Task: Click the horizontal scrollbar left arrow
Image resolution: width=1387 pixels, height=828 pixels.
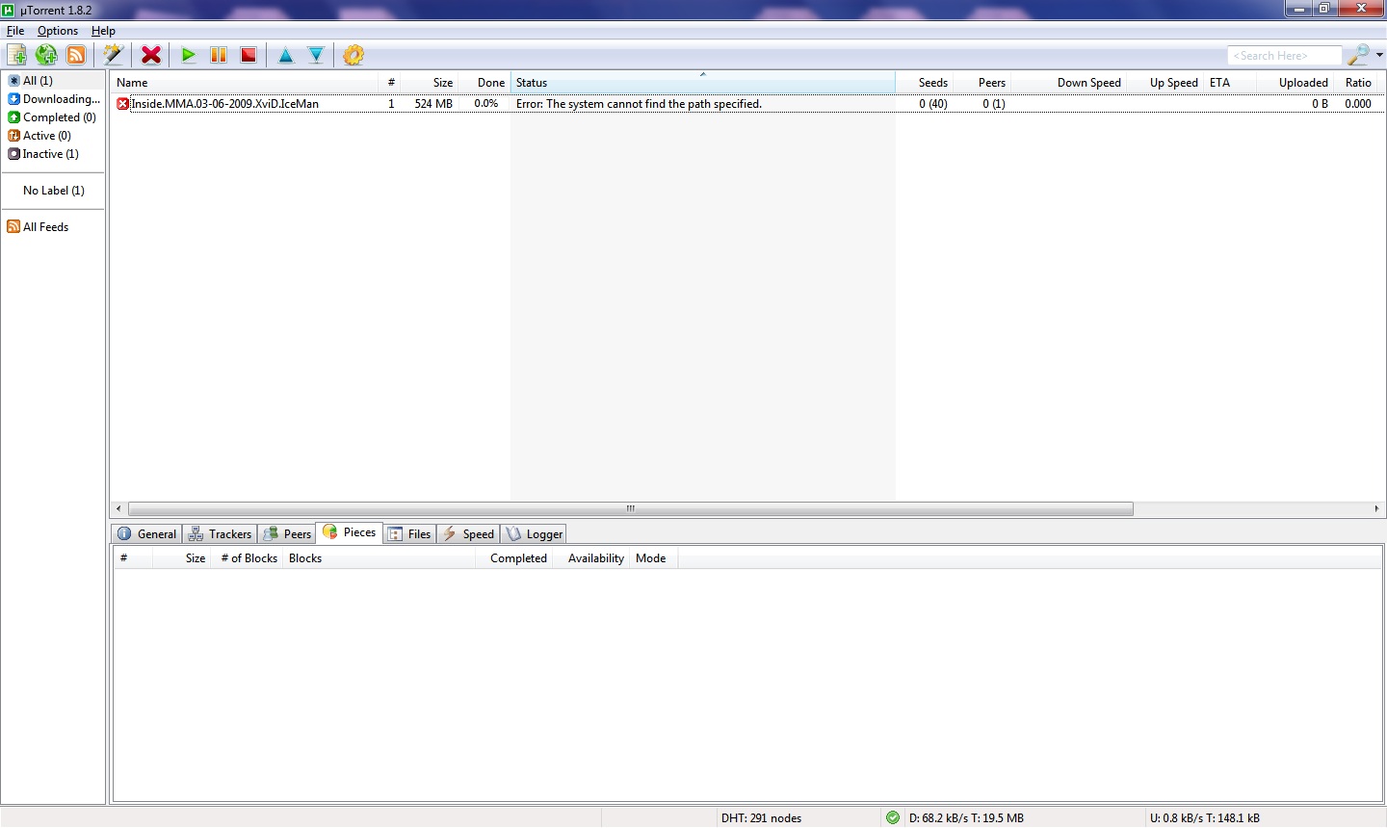Action: click(x=118, y=508)
